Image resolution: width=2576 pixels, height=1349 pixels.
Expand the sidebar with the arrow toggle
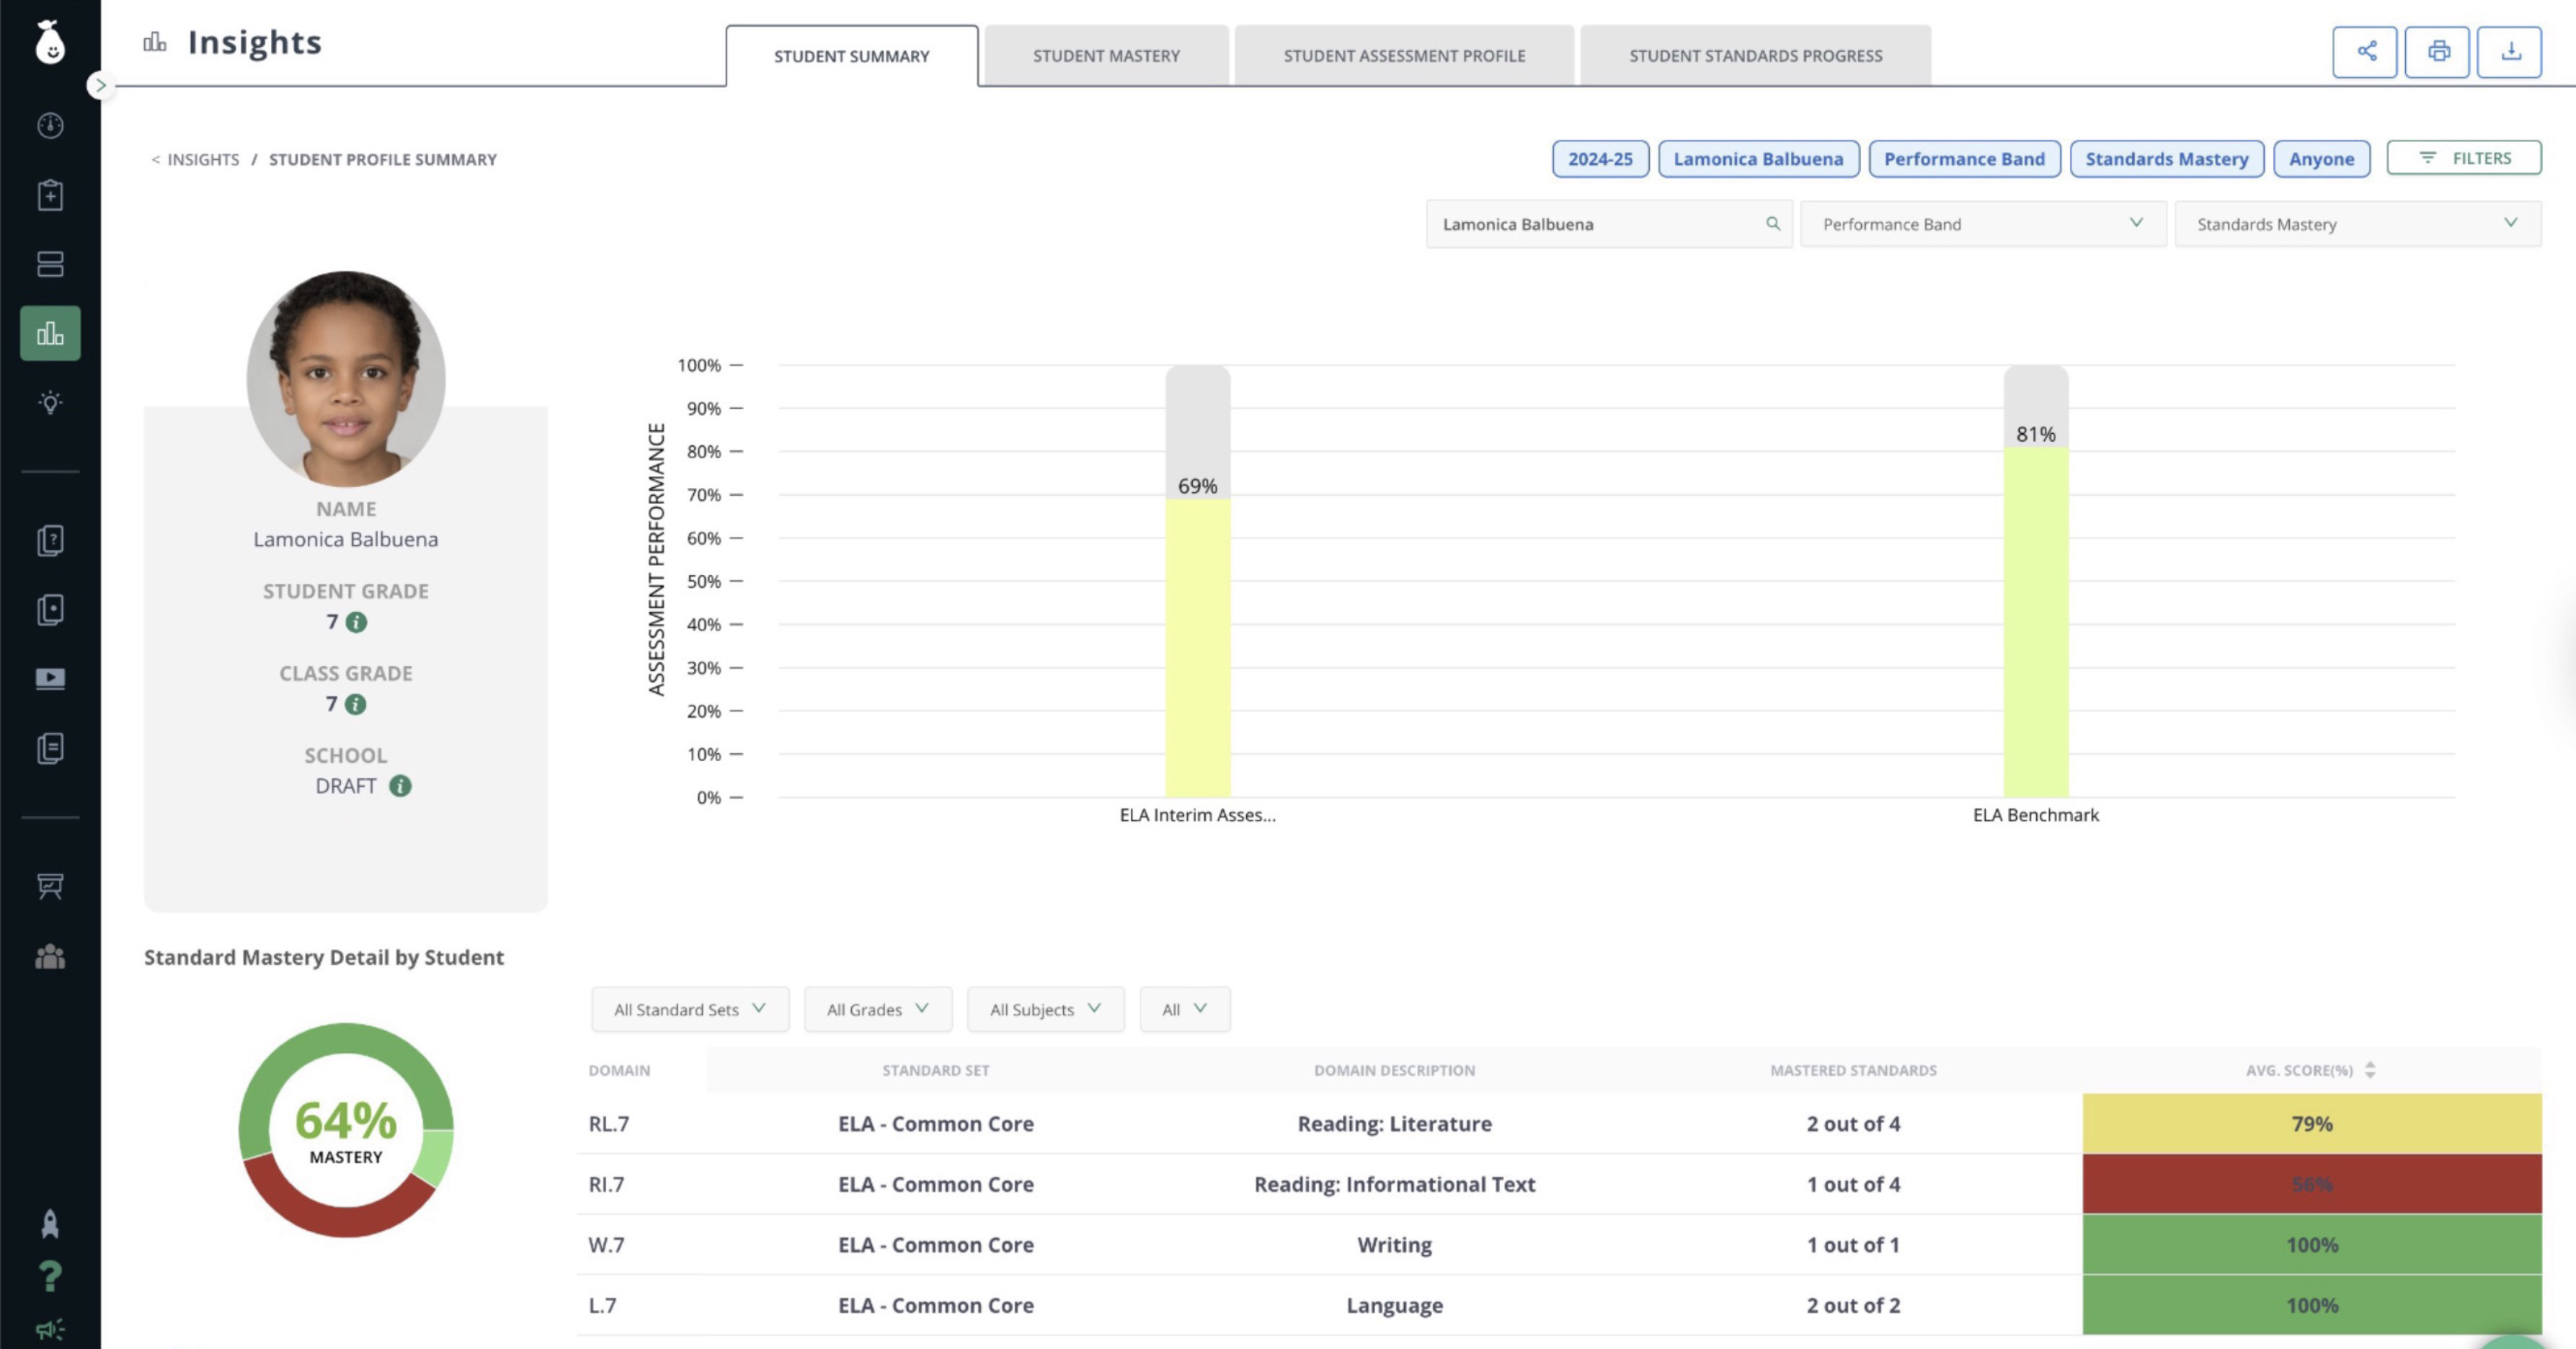point(99,85)
